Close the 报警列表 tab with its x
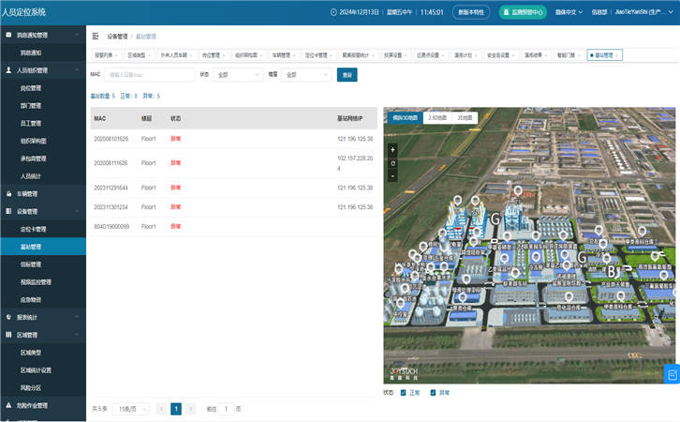 [x=116, y=55]
